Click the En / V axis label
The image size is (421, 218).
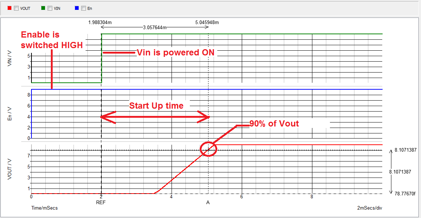10,113
